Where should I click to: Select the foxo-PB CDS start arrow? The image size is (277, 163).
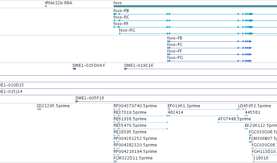[169, 41]
